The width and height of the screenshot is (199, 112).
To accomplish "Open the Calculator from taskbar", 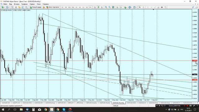I will [33, 110].
